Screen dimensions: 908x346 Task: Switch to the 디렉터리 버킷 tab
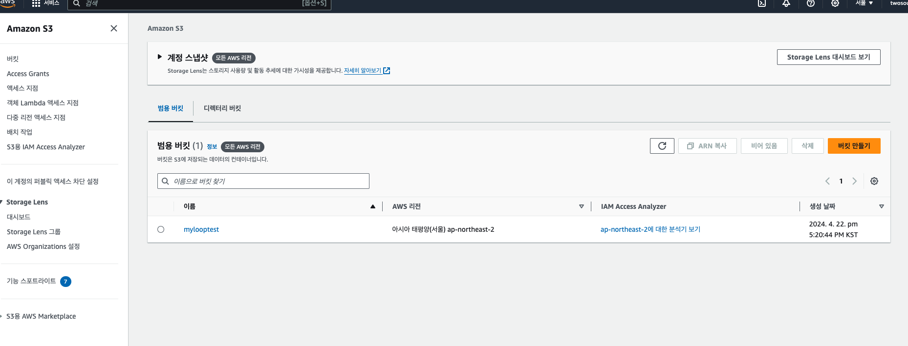coord(222,108)
